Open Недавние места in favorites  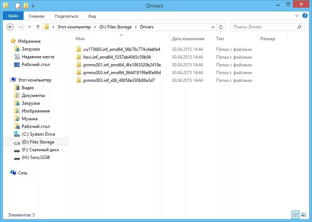38,57
